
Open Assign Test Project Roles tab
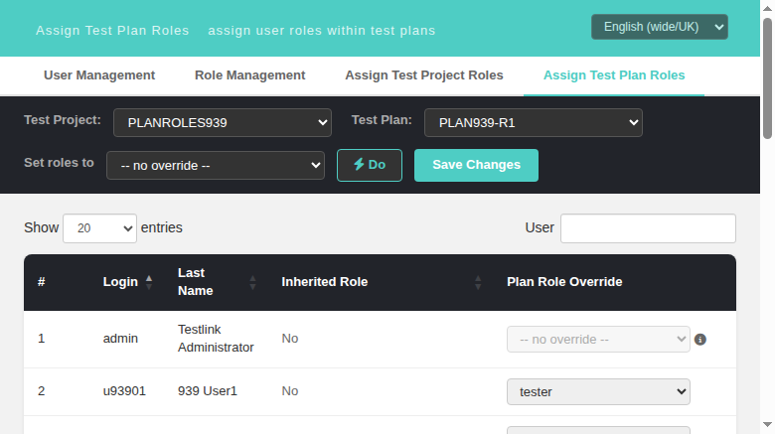[424, 75]
